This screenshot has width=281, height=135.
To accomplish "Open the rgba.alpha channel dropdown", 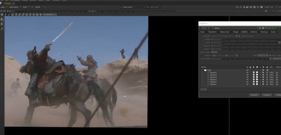I will pos(15,7).
